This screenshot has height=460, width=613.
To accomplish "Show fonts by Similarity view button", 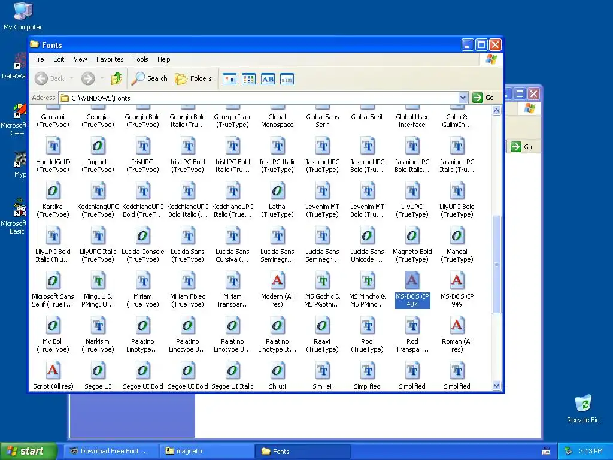I will 268,79.
